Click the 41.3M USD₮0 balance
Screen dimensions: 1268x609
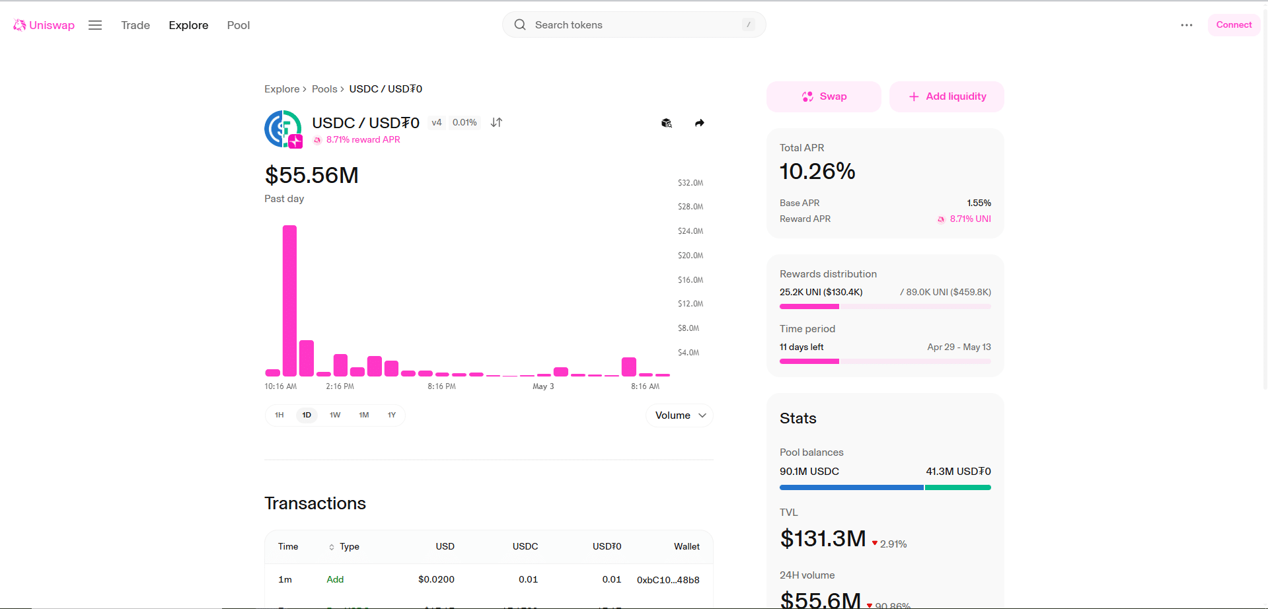tap(958, 472)
